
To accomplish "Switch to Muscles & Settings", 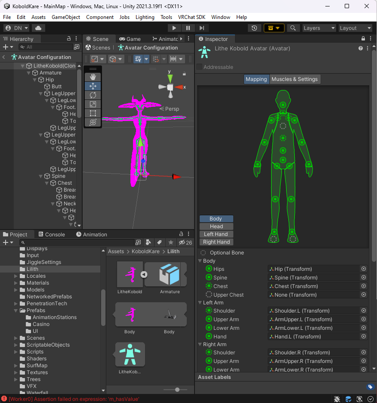I will pyautogui.click(x=294, y=79).
